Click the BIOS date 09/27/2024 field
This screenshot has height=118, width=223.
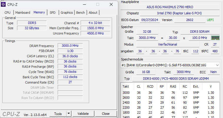pos(150,20)
